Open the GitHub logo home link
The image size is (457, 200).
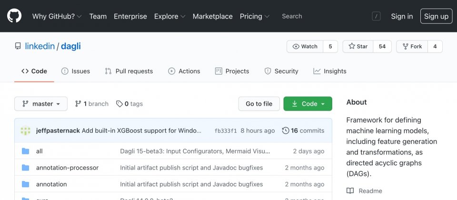(x=14, y=16)
